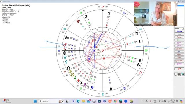185x104 pixels.
Task: Open the Mail app with notification badge
Action: [89, 101]
